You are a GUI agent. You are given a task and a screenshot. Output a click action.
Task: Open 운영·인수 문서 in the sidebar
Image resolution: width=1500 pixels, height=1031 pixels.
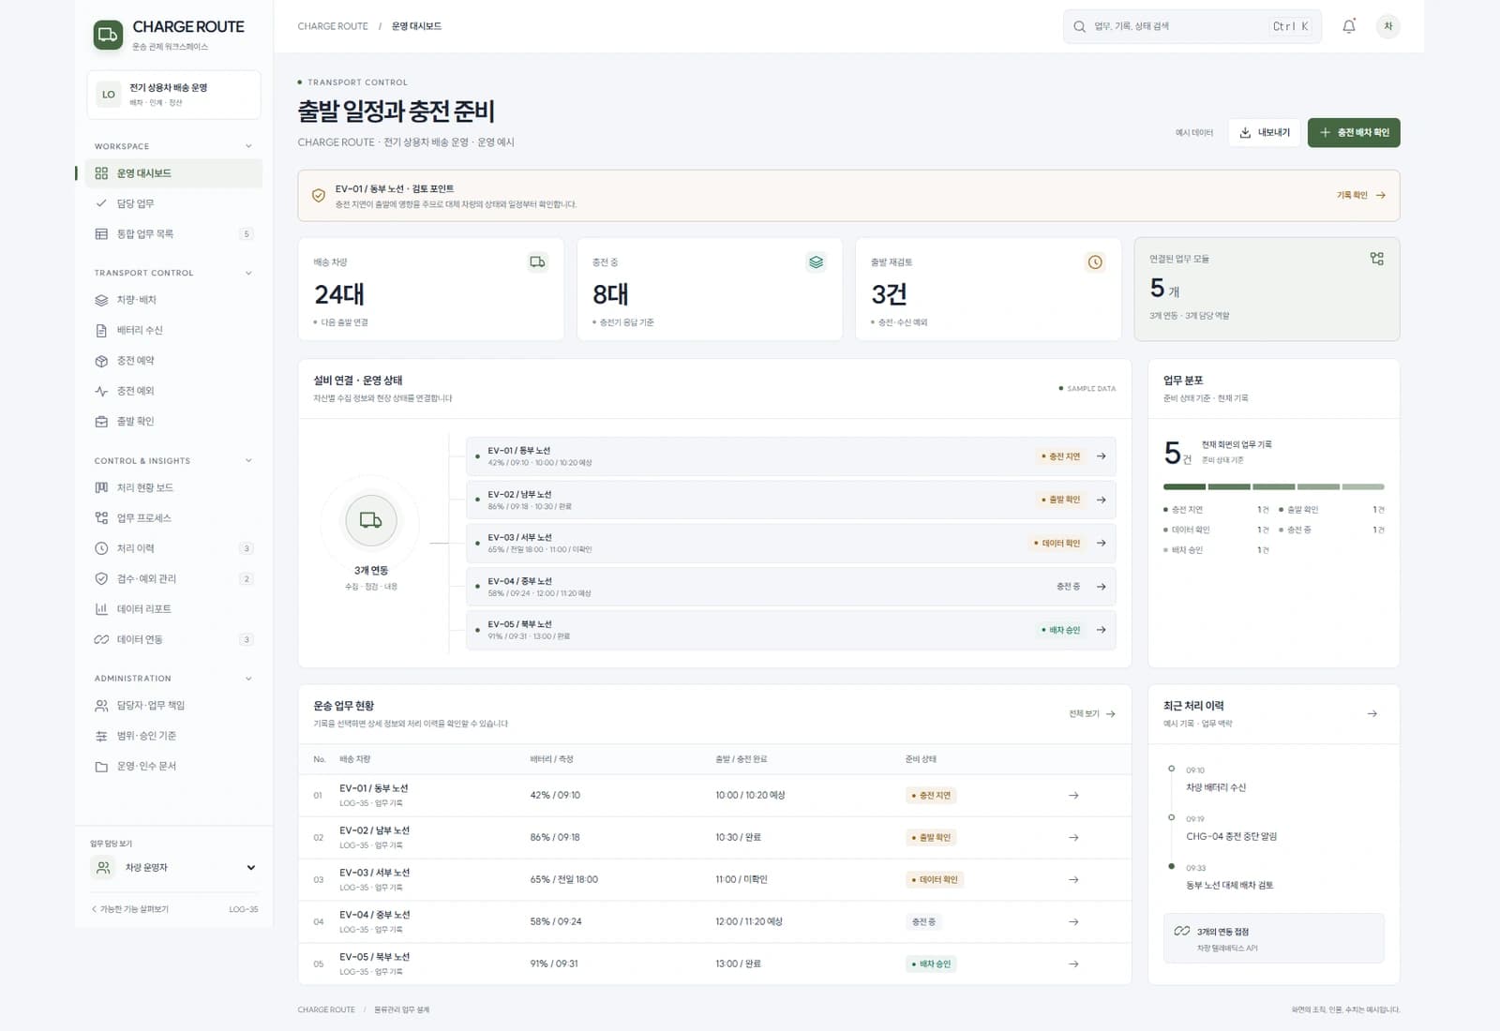click(x=173, y=766)
